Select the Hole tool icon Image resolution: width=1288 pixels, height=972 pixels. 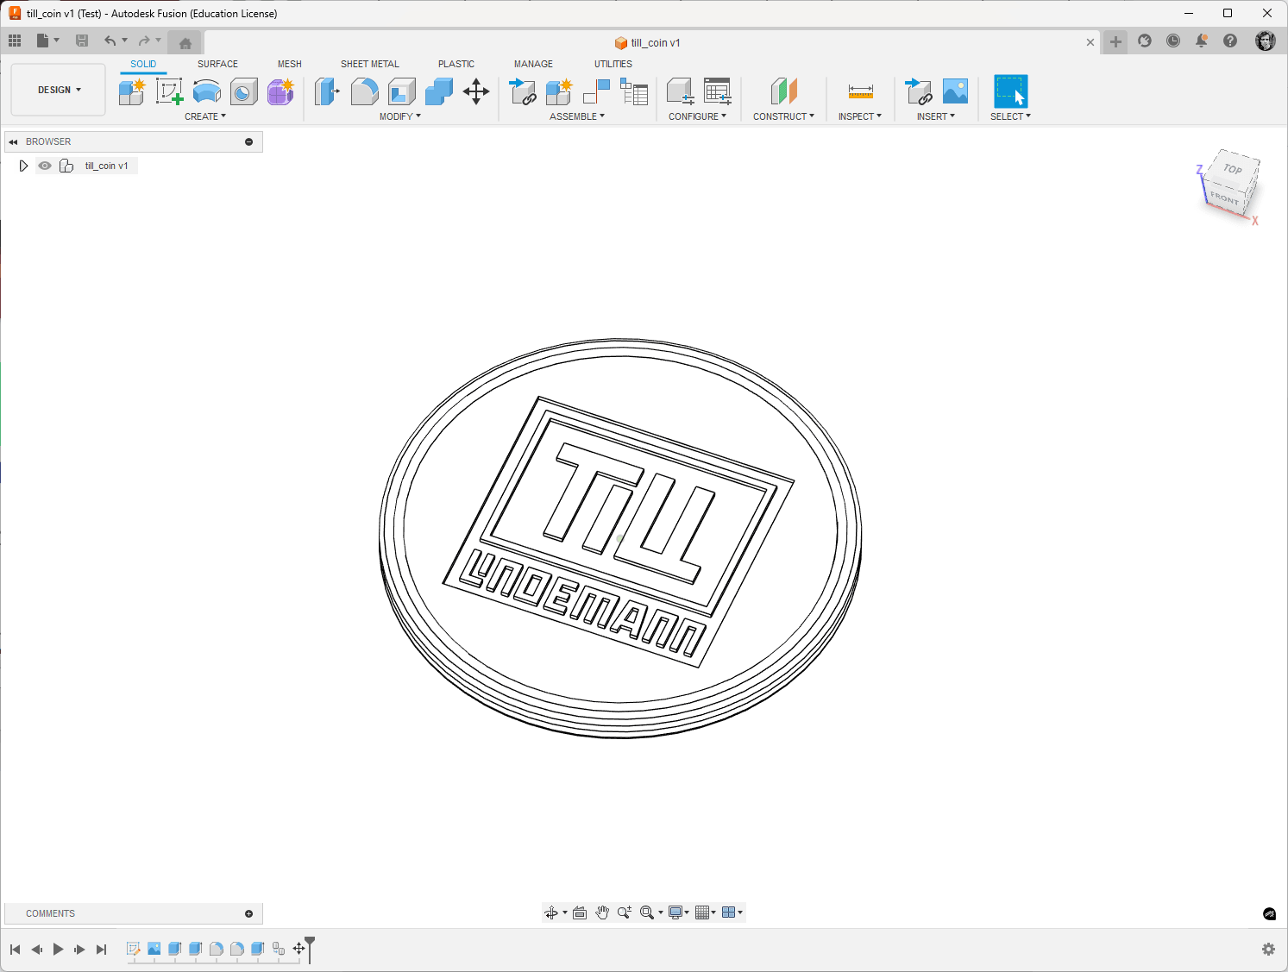(243, 91)
